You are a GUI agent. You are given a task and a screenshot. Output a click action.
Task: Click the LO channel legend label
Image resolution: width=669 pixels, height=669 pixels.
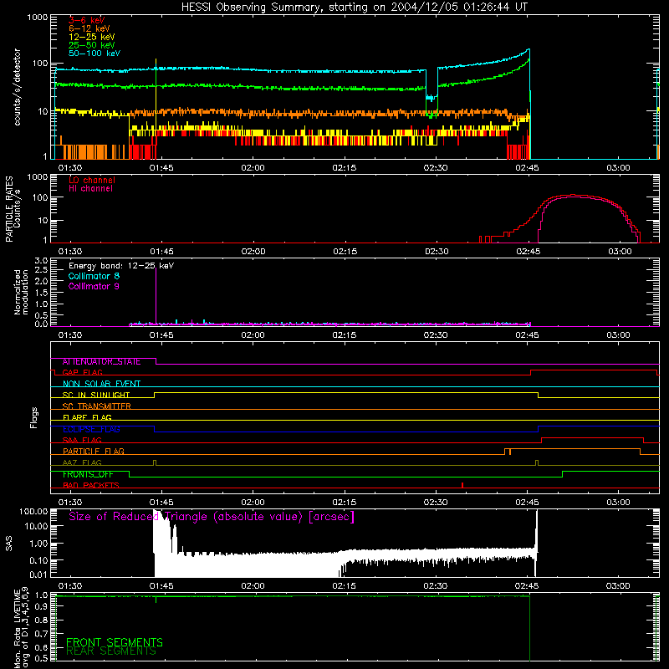point(92,180)
